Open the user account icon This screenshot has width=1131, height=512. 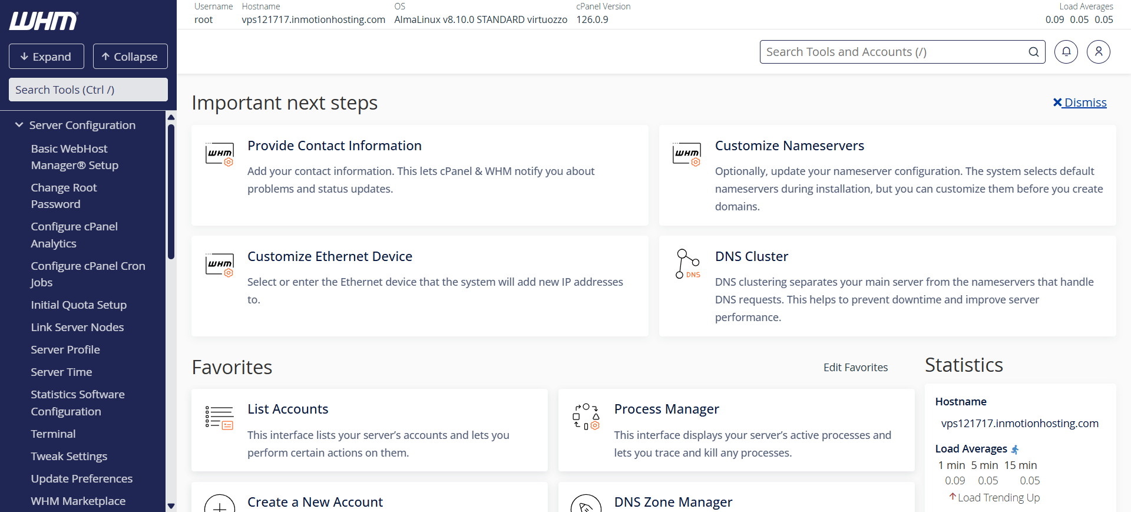point(1099,52)
